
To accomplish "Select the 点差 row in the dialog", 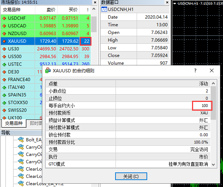I will [128, 84].
